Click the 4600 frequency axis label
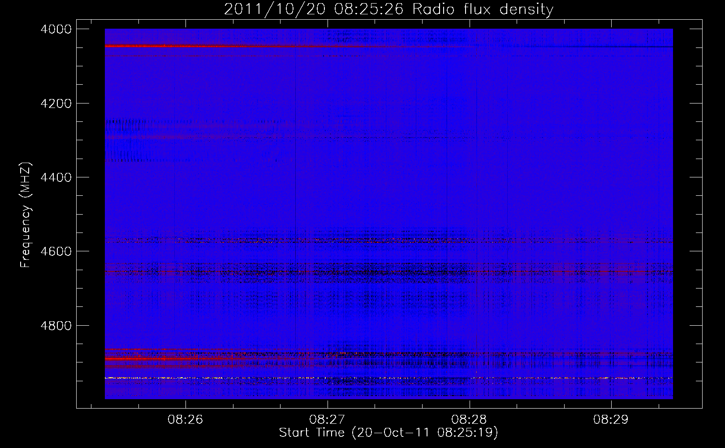This screenshot has width=725, height=448. point(56,251)
